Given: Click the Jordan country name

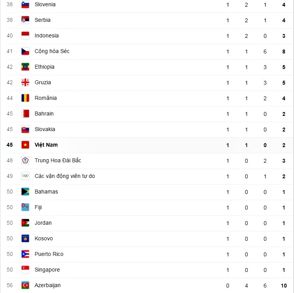Looking at the screenshot, I should pos(43,223).
